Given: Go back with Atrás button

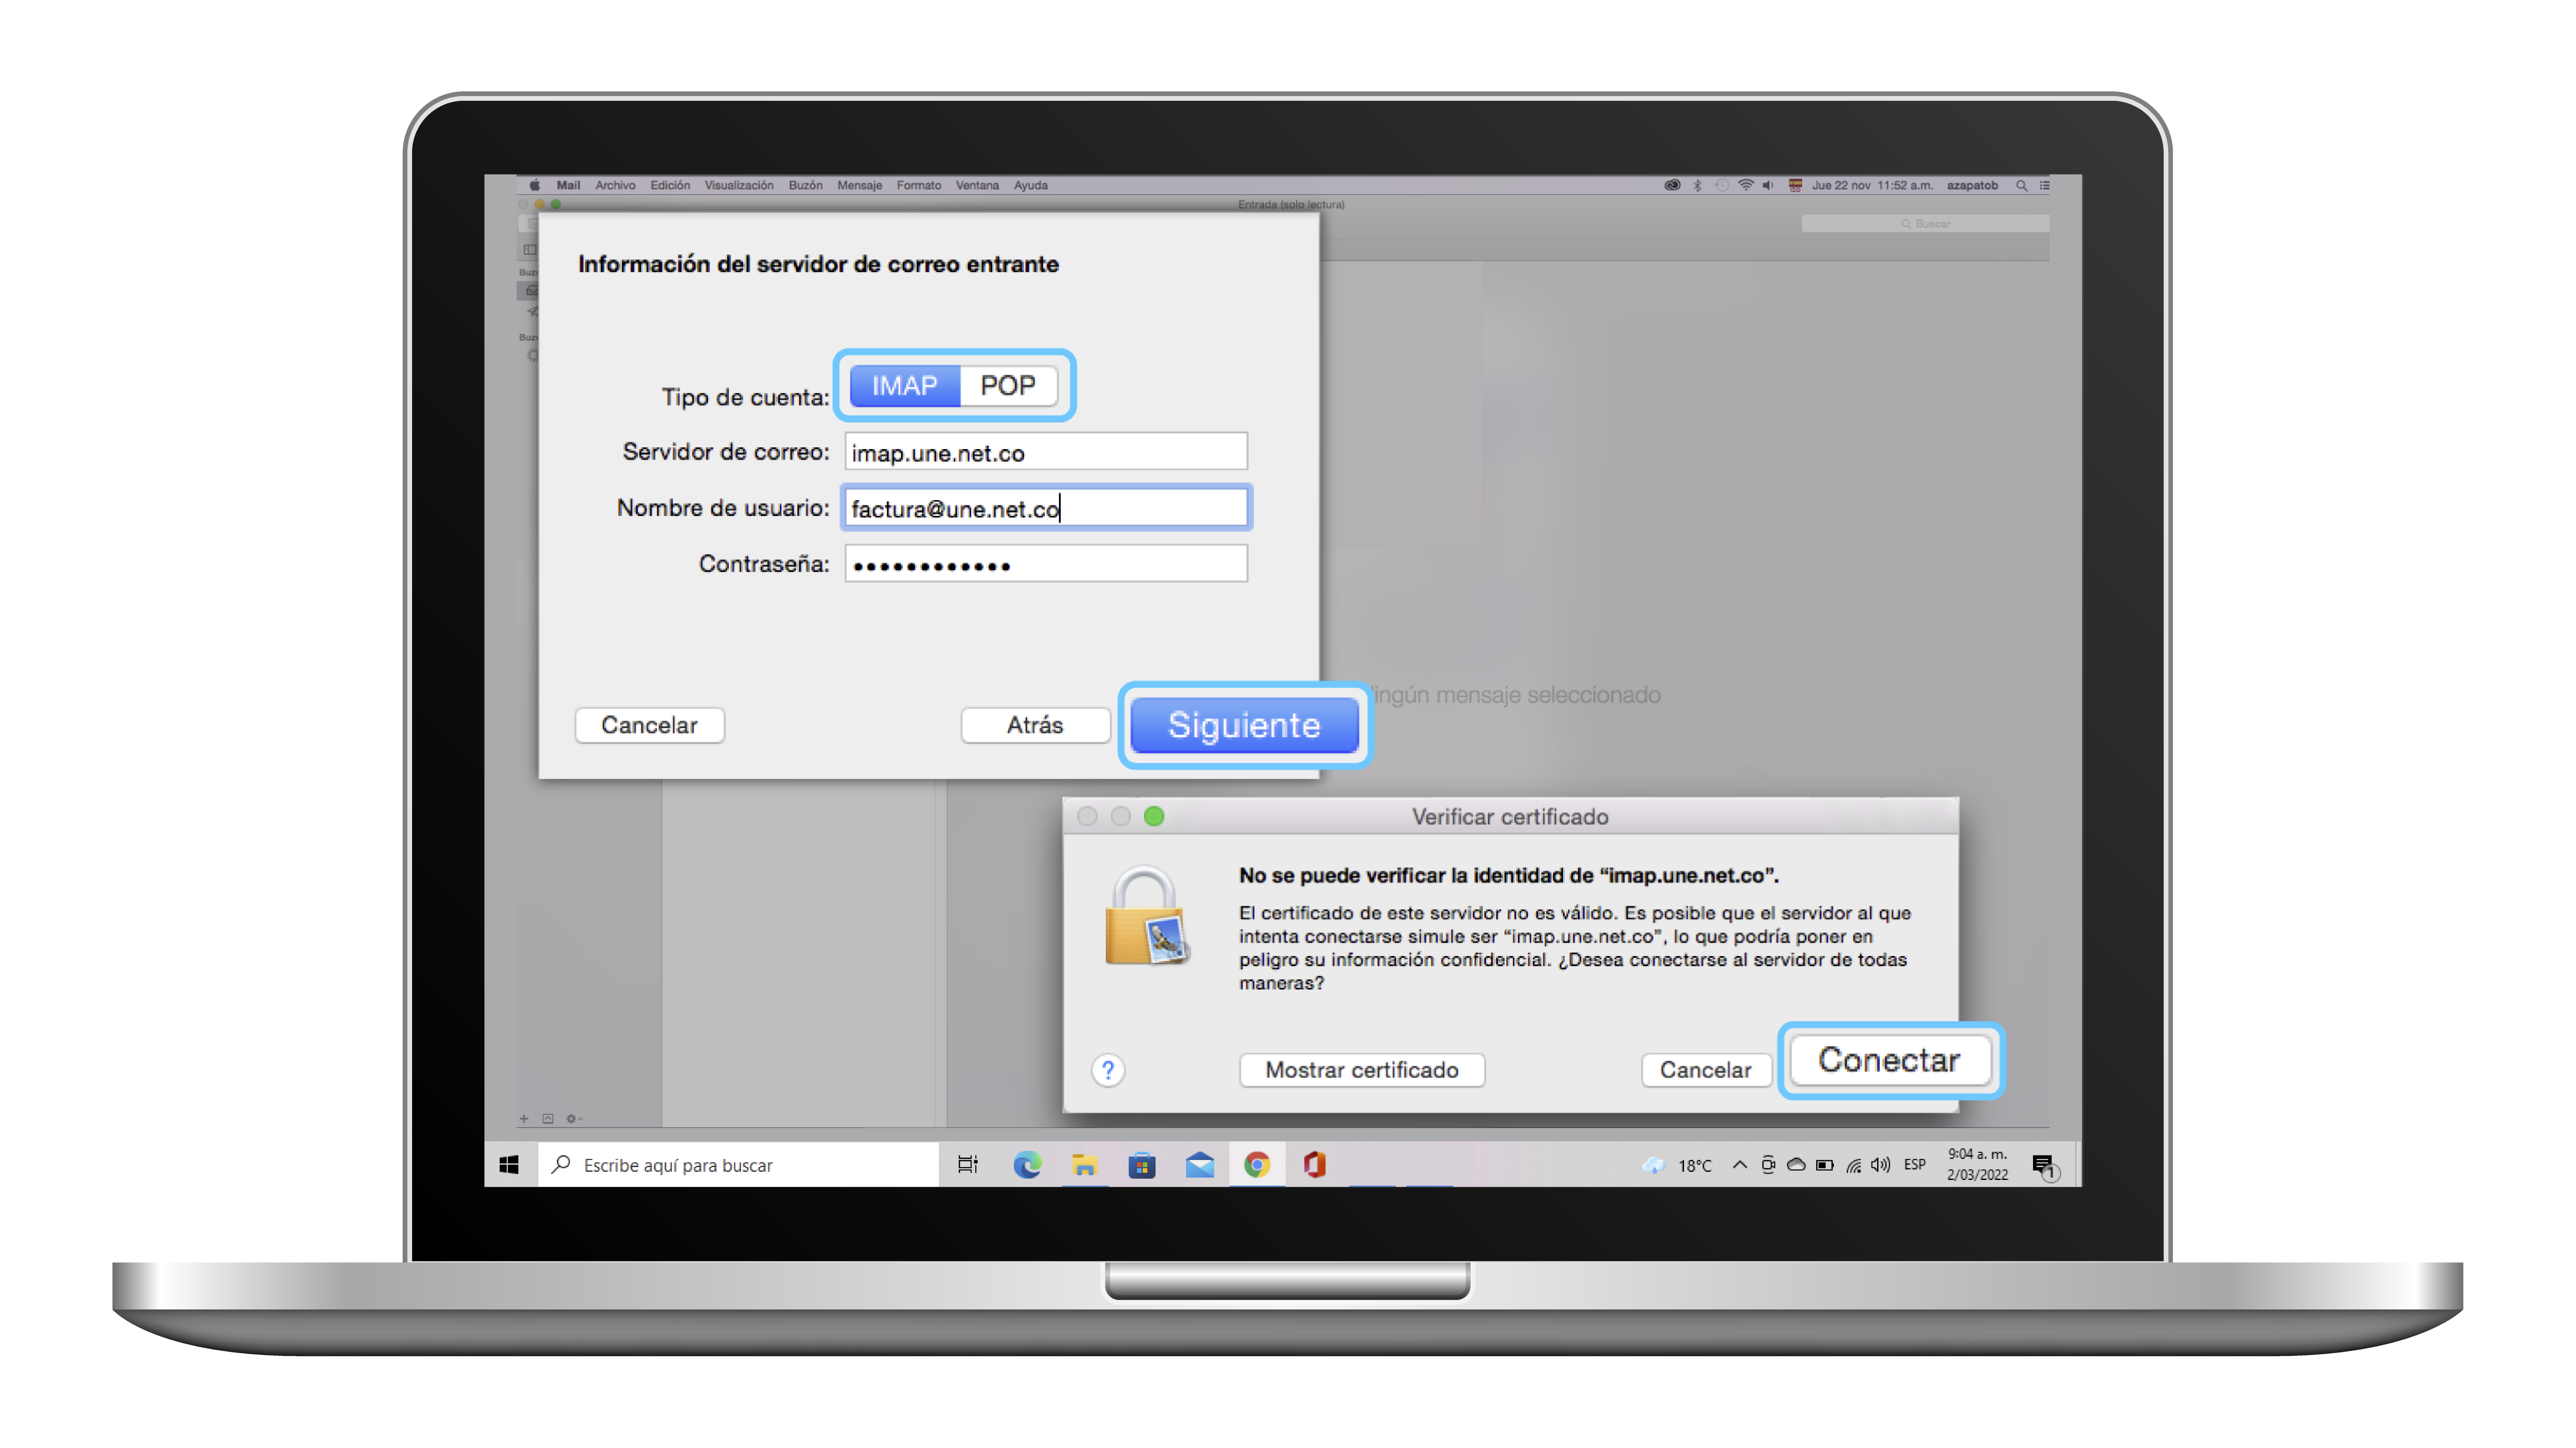Looking at the screenshot, I should (x=1035, y=724).
